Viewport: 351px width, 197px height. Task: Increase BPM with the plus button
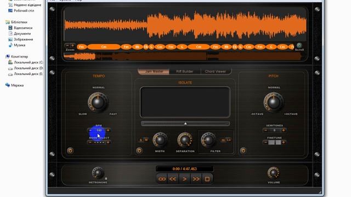(x=108, y=130)
